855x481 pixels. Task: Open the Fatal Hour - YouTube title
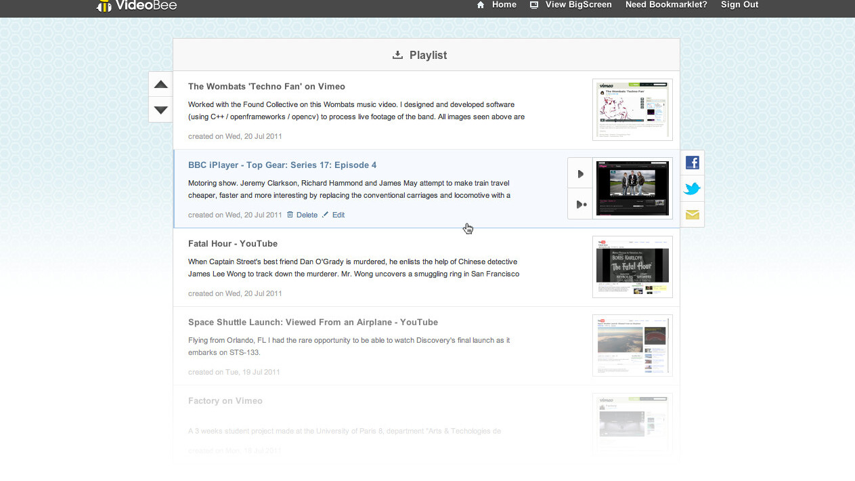click(x=232, y=243)
